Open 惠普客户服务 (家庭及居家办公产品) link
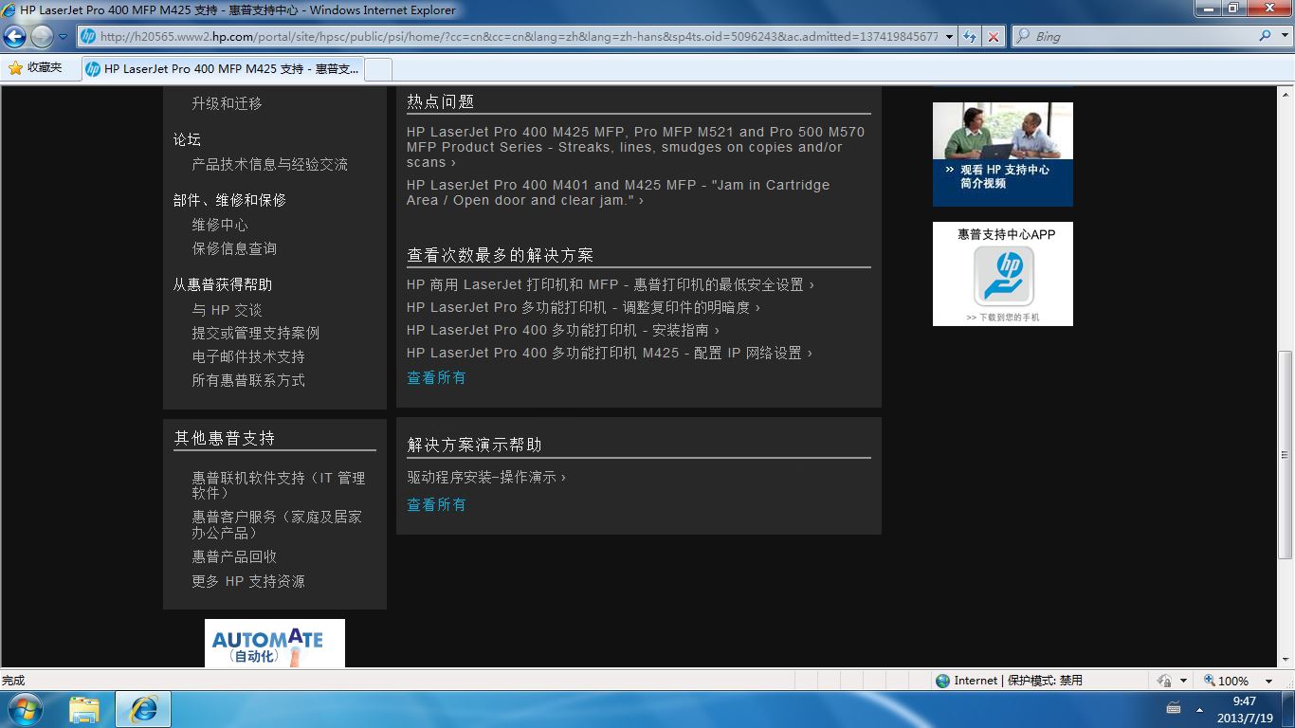1295x728 pixels. [x=277, y=524]
